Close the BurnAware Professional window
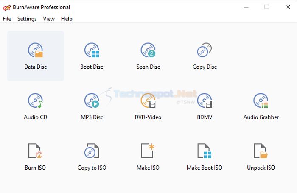Viewport: 297px width, 193px height. (288, 7)
